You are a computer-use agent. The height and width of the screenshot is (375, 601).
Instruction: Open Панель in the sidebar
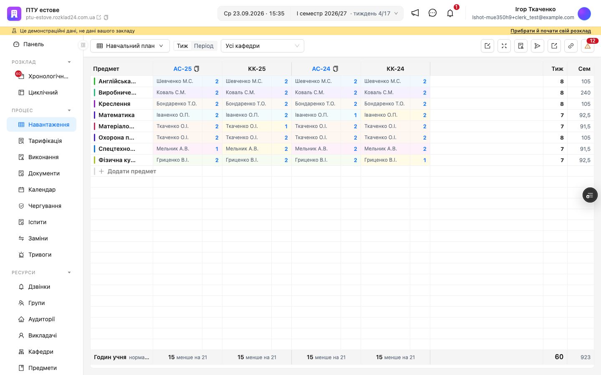pos(41,44)
